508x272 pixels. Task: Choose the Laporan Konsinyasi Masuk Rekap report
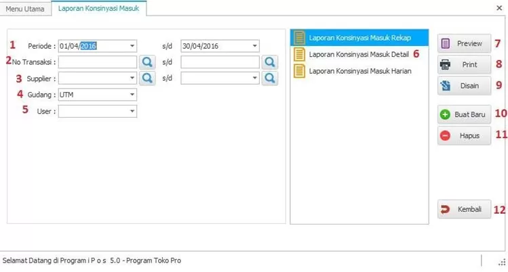click(359, 37)
